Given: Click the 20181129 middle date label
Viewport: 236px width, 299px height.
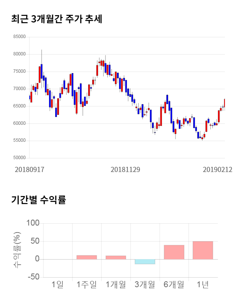Looking at the screenshot, I should tap(125, 170).
